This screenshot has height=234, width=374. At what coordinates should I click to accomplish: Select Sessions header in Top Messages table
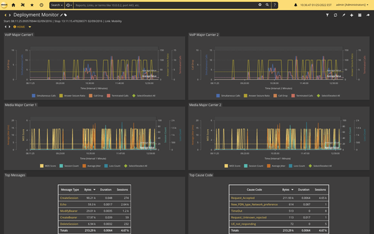point(122,190)
